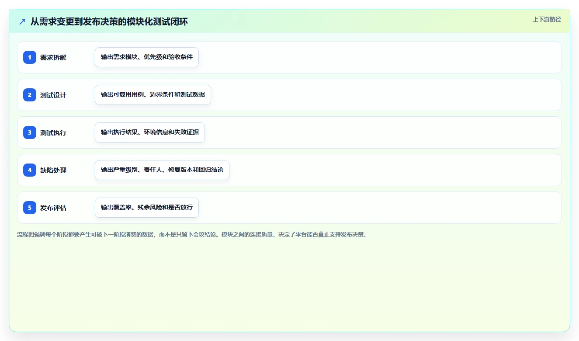Click the step 4 number badge
579x341 pixels.
(x=30, y=170)
